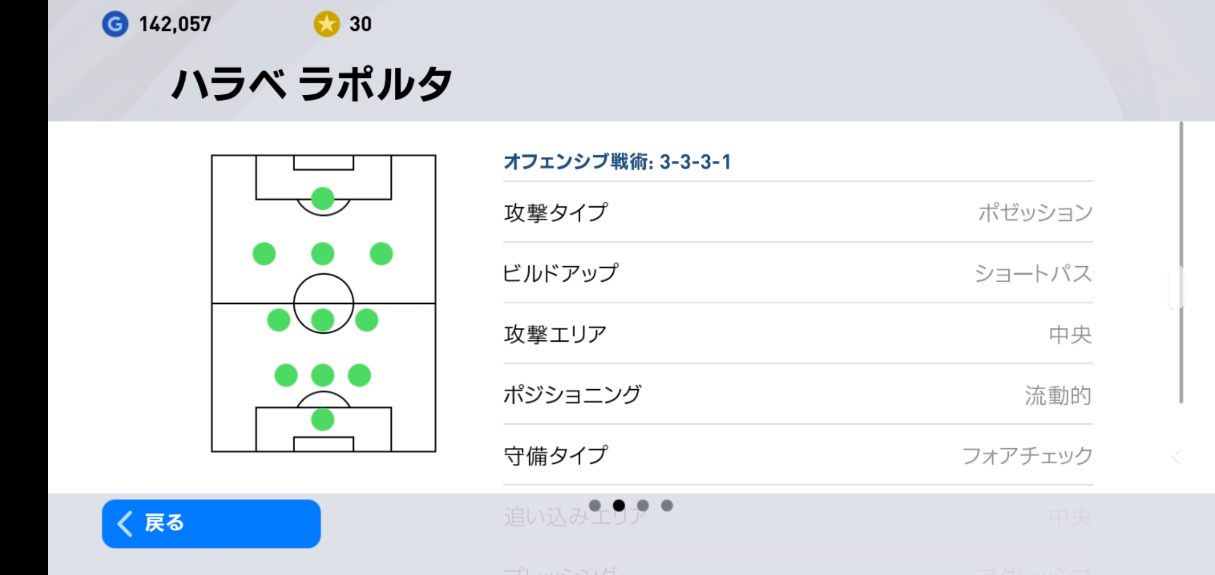Select the middle dot of the back three

(322, 375)
